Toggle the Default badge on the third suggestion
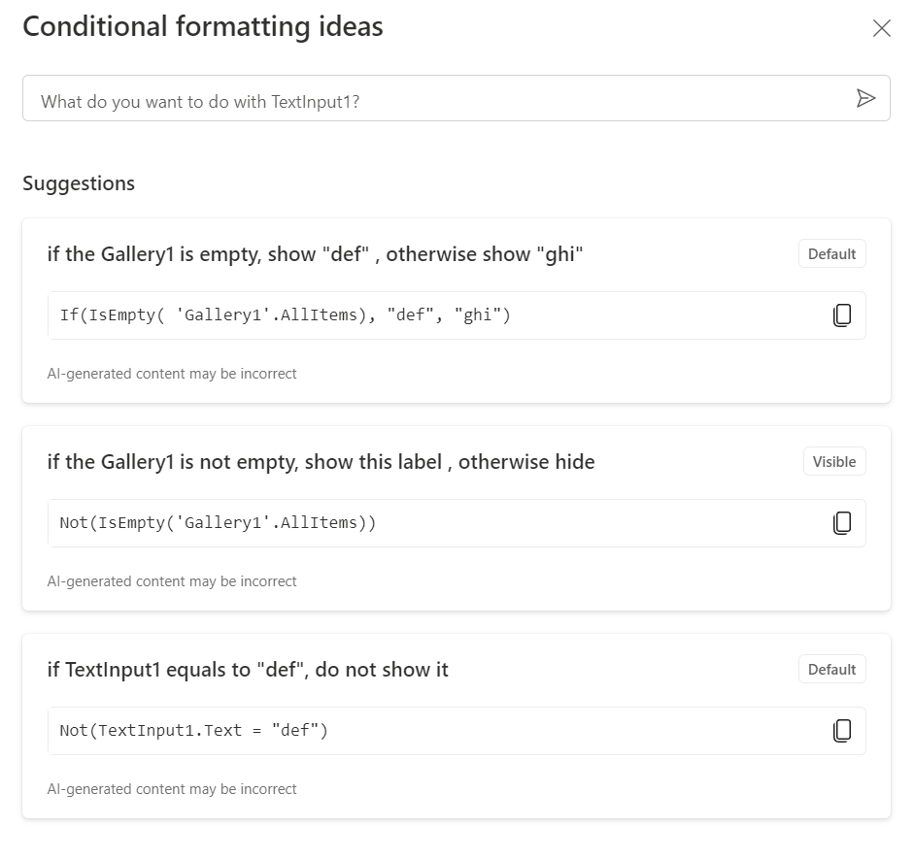The height and width of the screenshot is (860, 914). coord(831,669)
